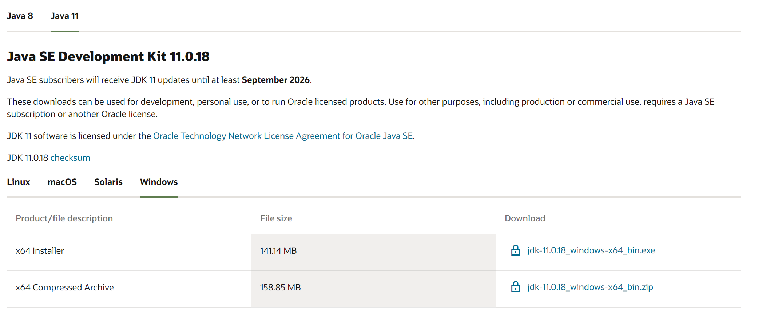Click lock icon beside the .exe download
This screenshot has height=321, width=762.
[516, 250]
